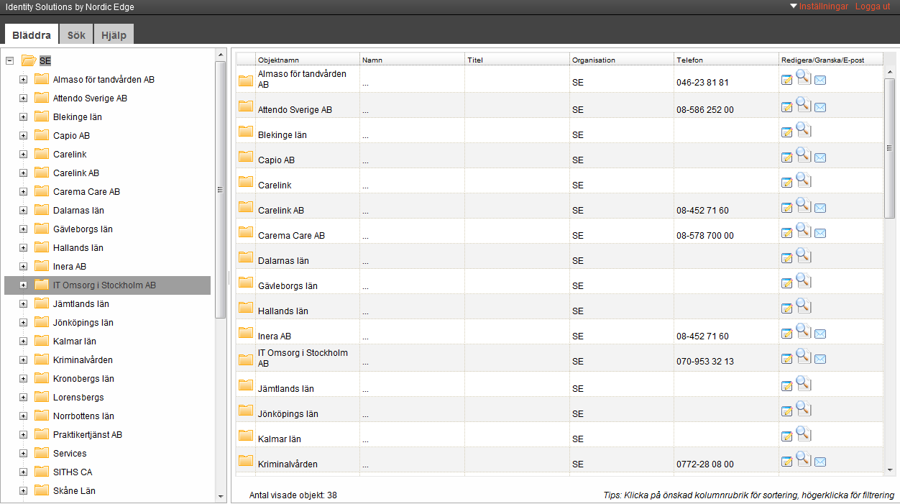
Task: Open the edit icon in the Blekinge län row
Action: (787, 132)
